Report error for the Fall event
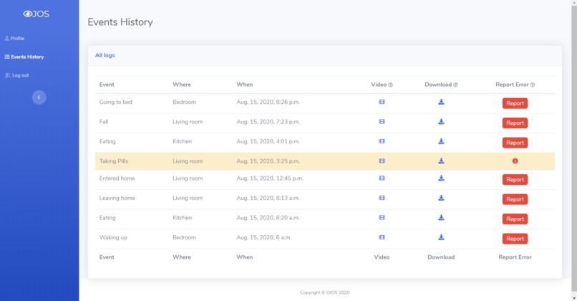 515,123
